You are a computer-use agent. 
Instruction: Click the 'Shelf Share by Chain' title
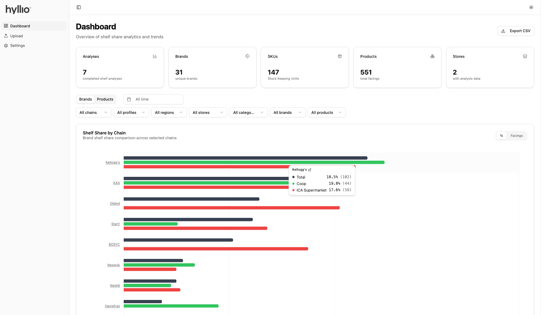(104, 133)
